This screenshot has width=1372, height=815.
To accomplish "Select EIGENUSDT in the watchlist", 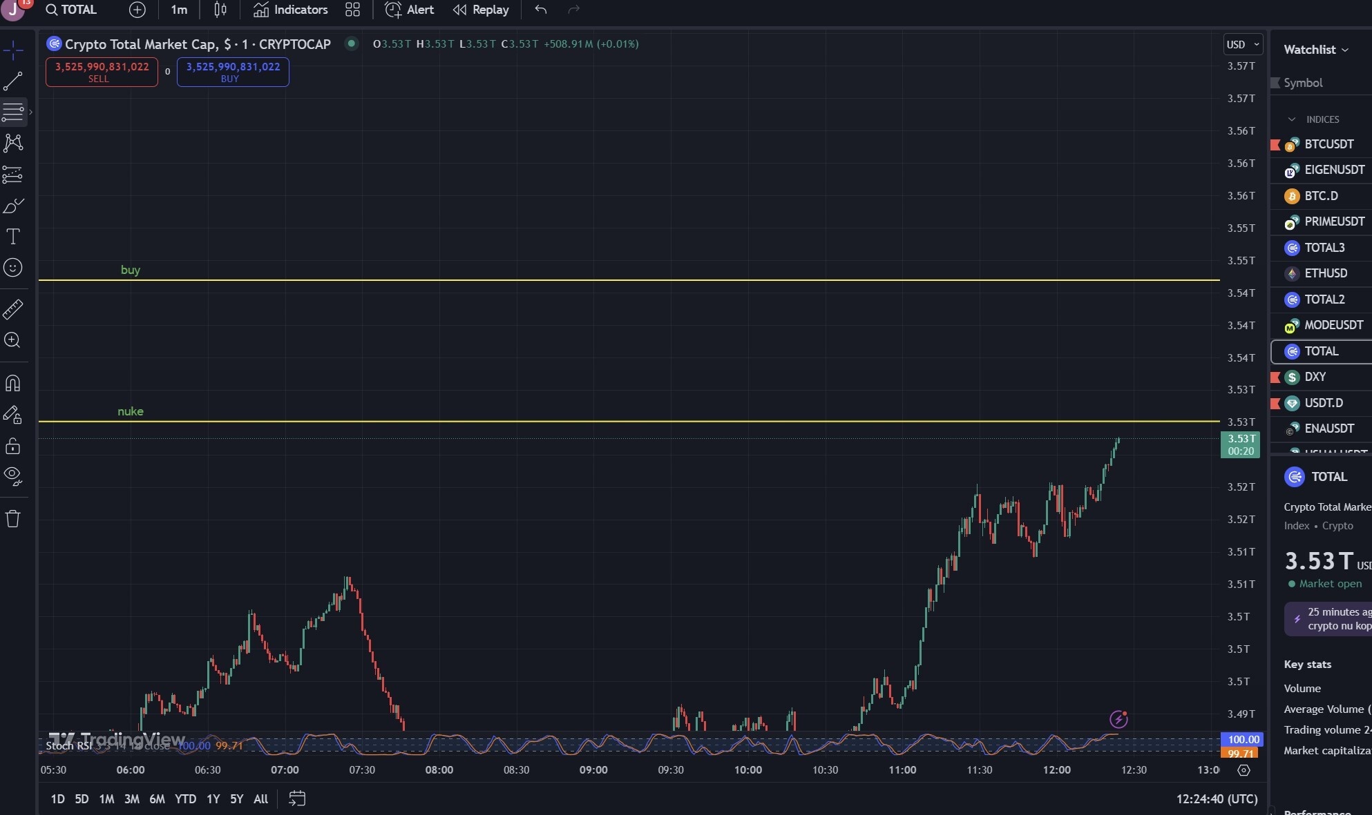I will pyautogui.click(x=1321, y=170).
